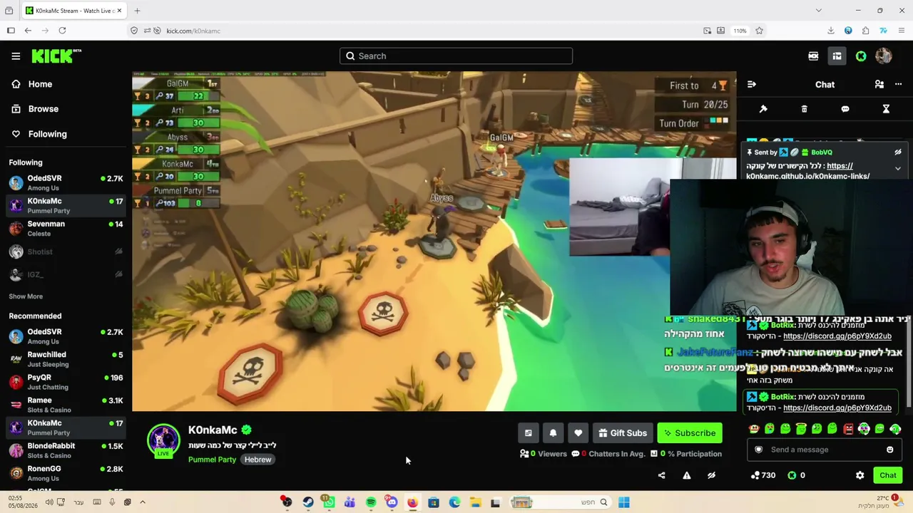This screenshot has height=513, width=913.
Task: Open WhatsApp from the taskbar
Action: 328,502
